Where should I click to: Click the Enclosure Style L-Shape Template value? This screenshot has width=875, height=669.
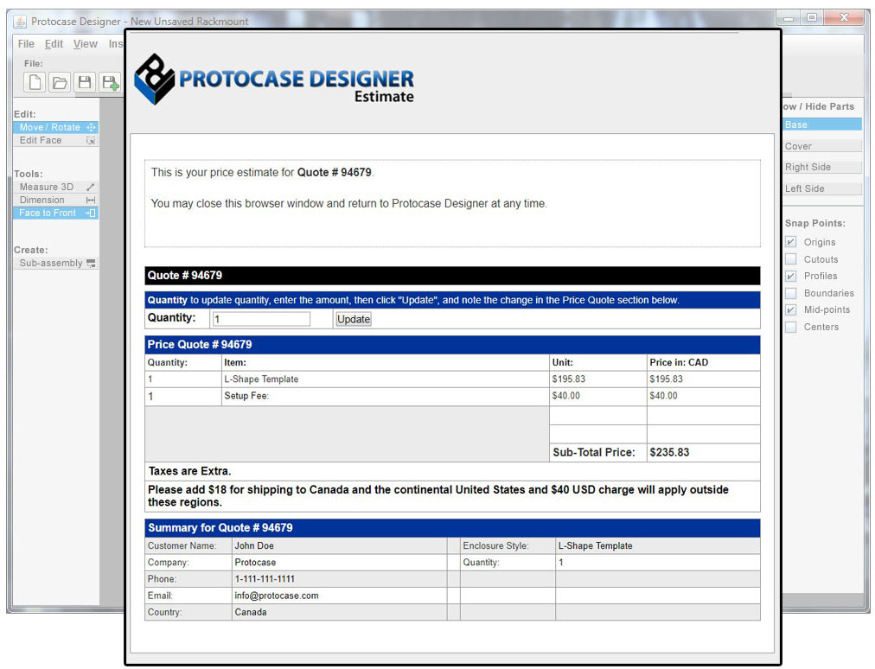[x=595, y=545]
